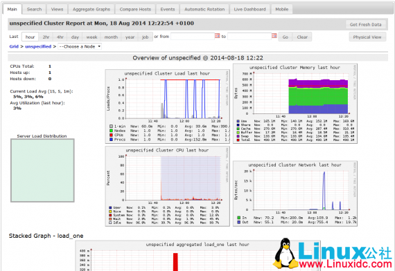The width and height of the screenshot is (395, 271).
Task: Click the Cache legend swatch in Memory graph
Action: [238, 129]
